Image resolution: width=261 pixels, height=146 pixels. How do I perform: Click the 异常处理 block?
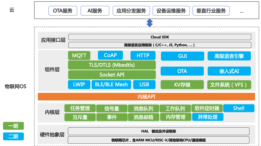click(207, 117)
